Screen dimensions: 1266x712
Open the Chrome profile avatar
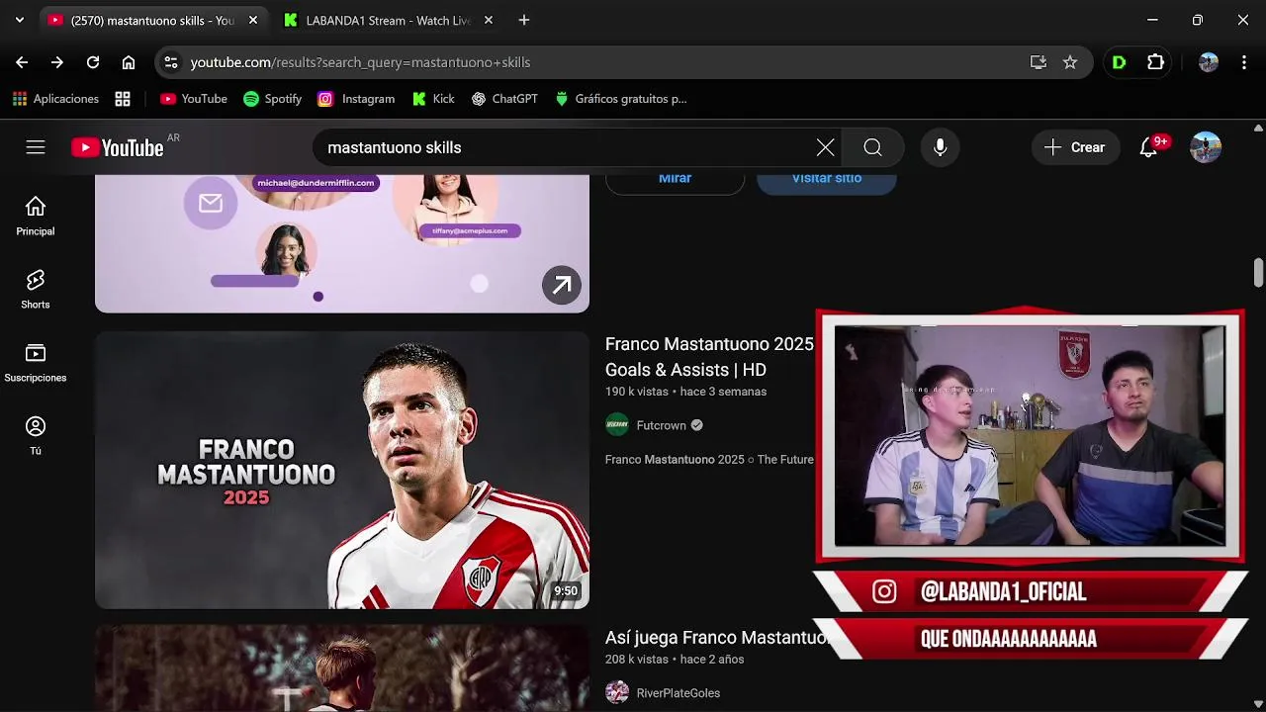point(1209,62)
